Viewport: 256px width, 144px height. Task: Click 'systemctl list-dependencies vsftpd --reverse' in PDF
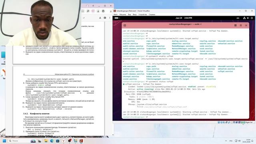(50, 109)
